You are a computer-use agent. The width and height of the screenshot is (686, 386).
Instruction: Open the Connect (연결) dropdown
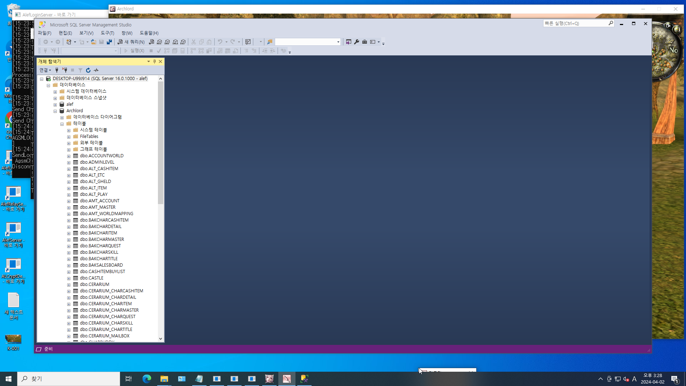45,70
